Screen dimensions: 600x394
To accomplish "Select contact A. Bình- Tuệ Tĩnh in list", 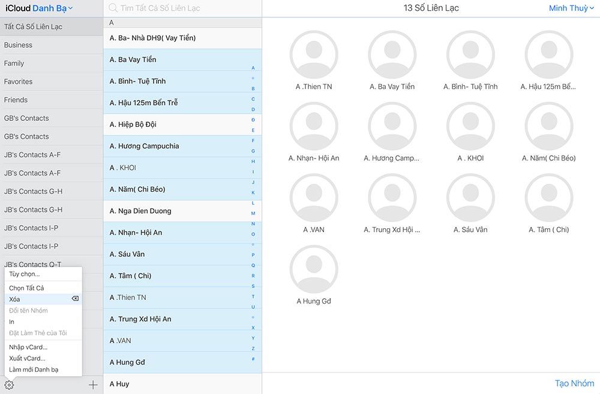I will click(x=182, y=81).
